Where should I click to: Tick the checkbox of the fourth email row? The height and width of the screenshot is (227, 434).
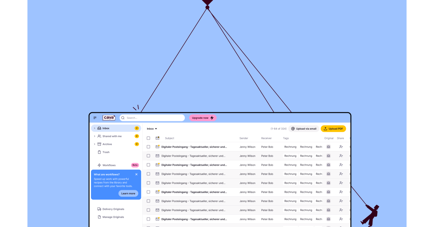pos(148,174)
